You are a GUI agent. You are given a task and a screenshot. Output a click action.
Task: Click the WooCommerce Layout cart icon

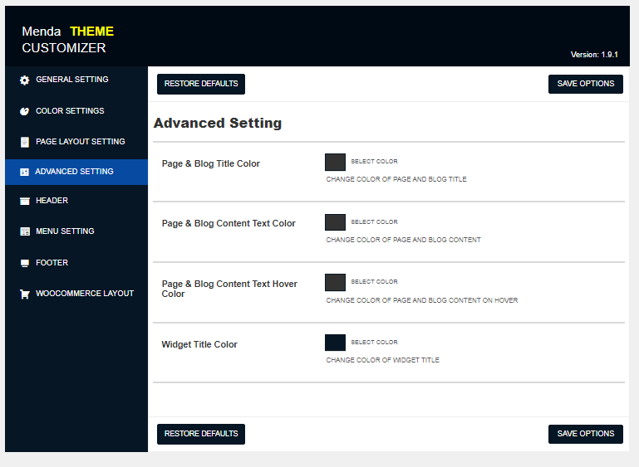(25, 294)
